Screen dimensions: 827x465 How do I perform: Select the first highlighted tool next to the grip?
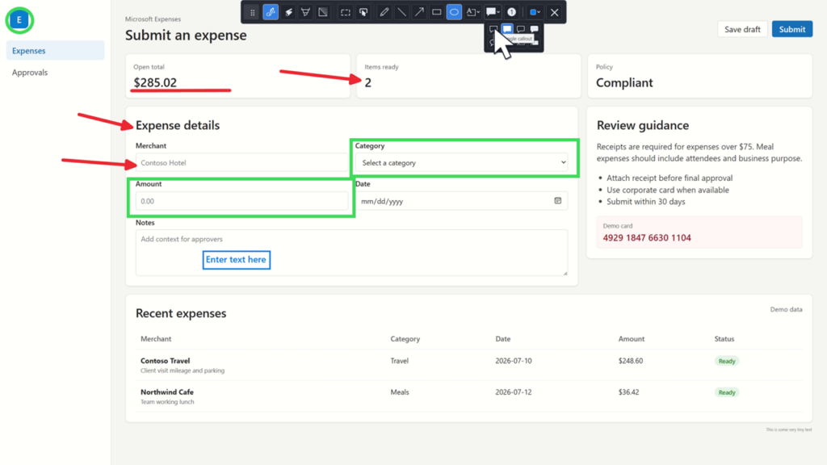tap(271, 12)
